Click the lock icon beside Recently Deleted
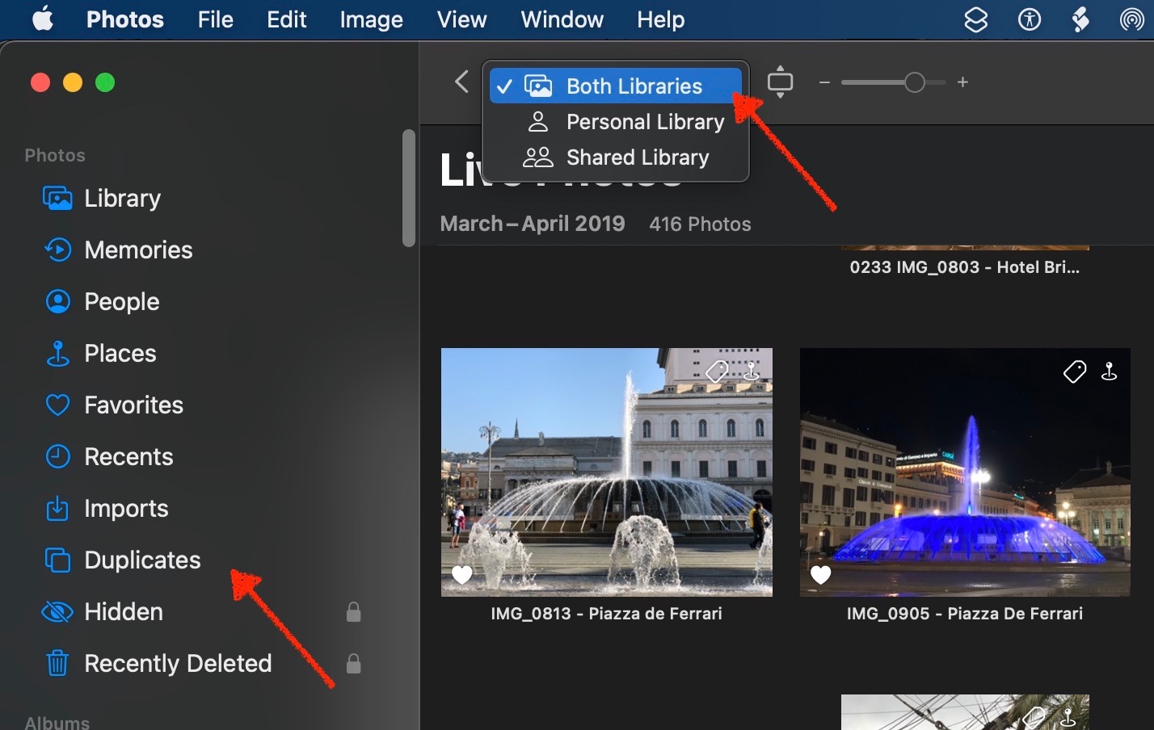The width and height of the screenshot is (1154, 730). click(353, 663)
